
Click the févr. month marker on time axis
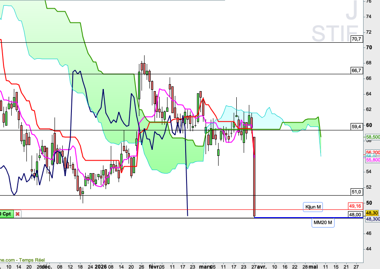pyautogui.click(x=154, y=266)
